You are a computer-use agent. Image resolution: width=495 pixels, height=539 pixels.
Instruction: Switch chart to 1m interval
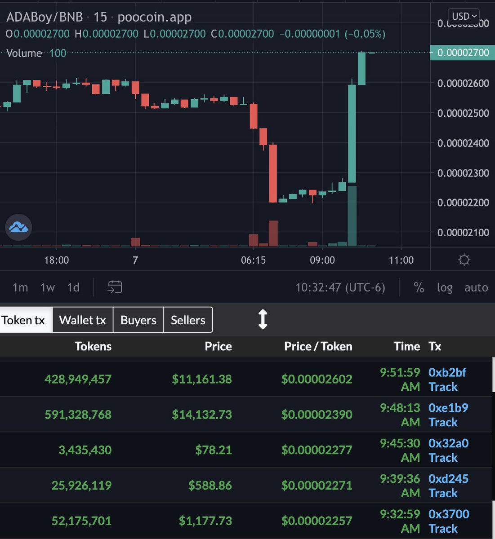coord(20,287)
